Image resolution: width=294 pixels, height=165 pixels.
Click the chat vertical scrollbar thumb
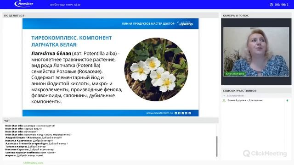click(217, 147)
